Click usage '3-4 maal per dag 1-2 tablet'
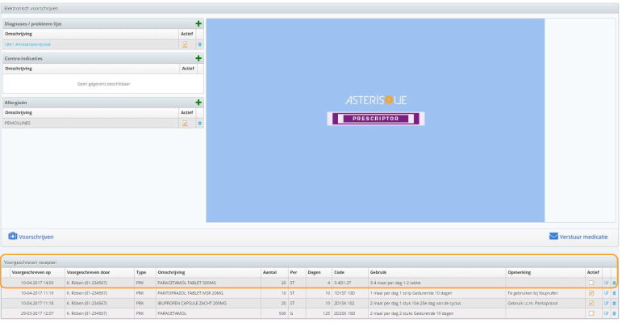The width and height of the screenshot is (622, 323). 395,283
